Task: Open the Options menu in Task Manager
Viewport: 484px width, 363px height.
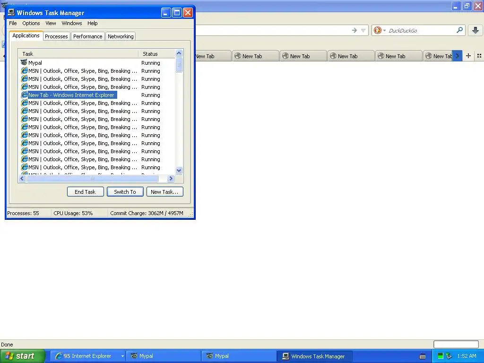Action: (x=31, y=23)
